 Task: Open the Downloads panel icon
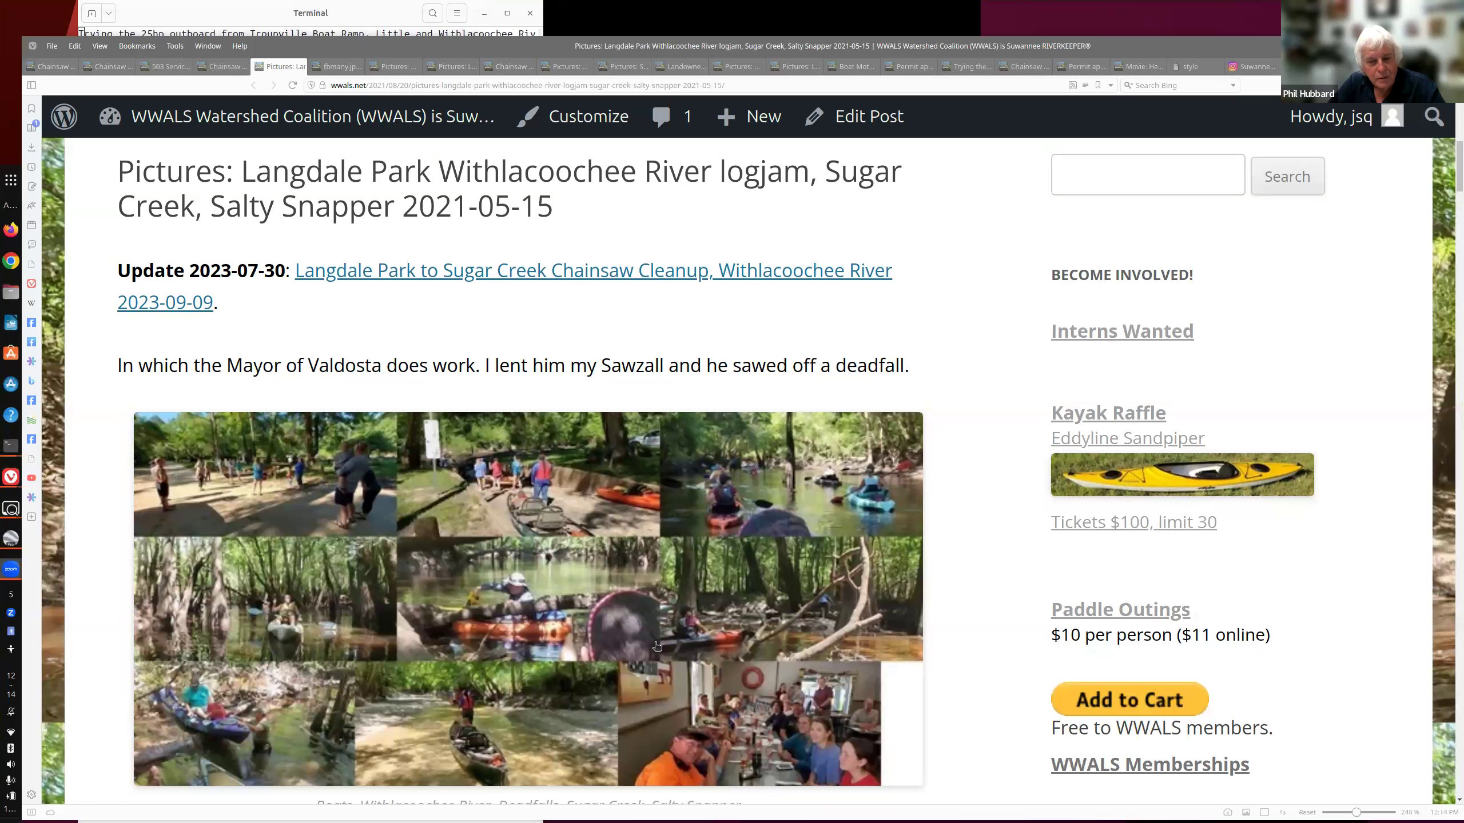point(31,147)
